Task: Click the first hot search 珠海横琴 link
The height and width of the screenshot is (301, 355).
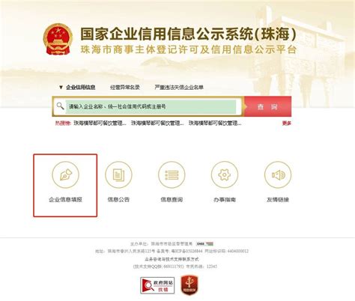Action: [100, 124]
